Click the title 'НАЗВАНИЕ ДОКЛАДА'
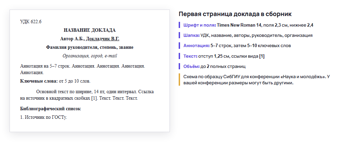This screenshot has width=341, height=157. tap(90, 30)
